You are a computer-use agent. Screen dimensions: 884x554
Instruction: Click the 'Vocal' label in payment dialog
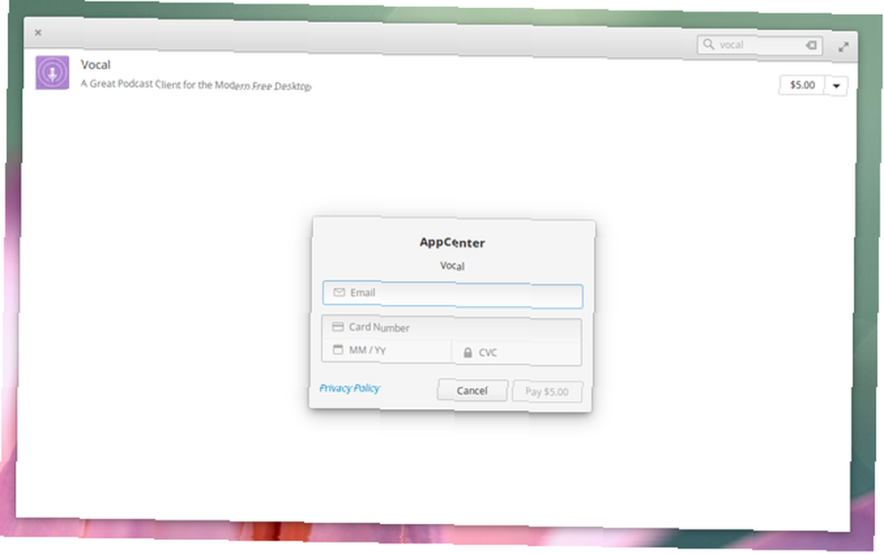tap(452, 265)
